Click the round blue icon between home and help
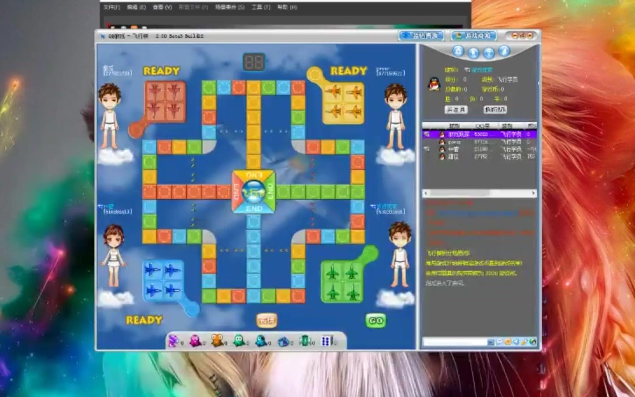The width and height of the screenshot is (635, 397). [x=473, y=53]
